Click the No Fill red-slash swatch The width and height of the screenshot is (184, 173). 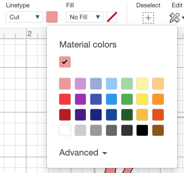(x=112, y=17)
